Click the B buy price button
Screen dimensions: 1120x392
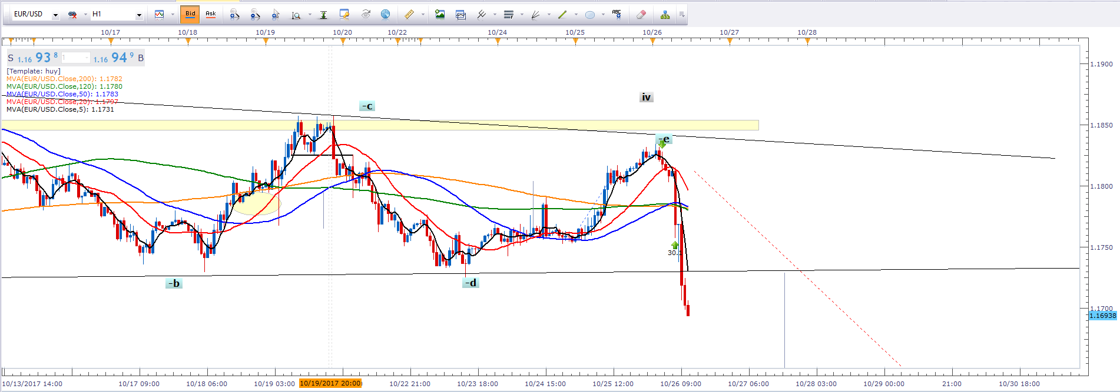tap(141, 58)
